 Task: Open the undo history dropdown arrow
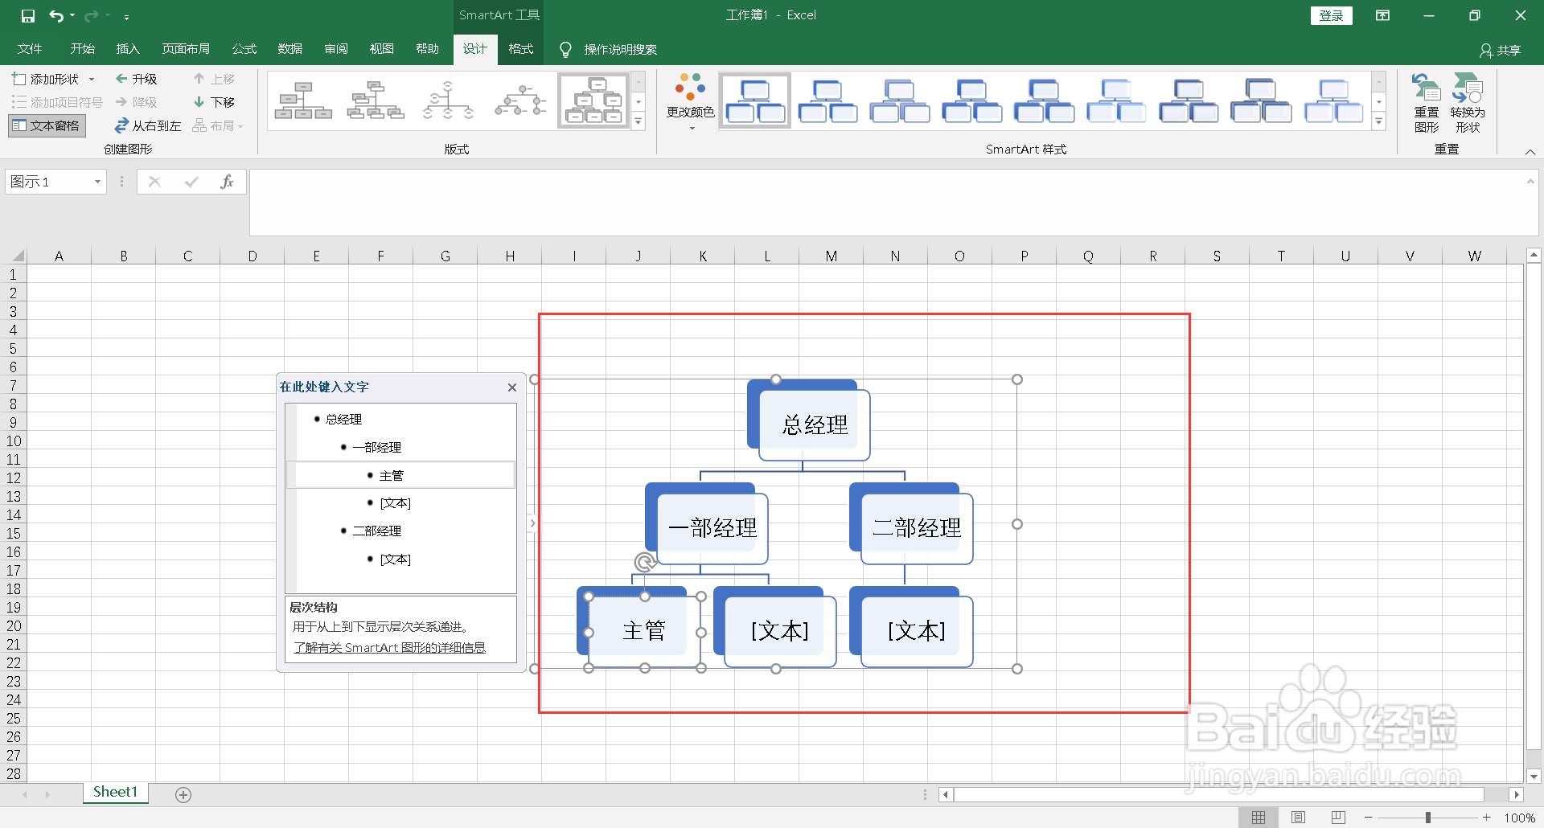tap(72, 15)
